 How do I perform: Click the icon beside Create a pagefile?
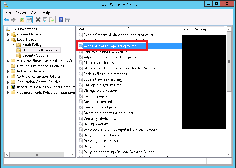click(x=81, y=96)
